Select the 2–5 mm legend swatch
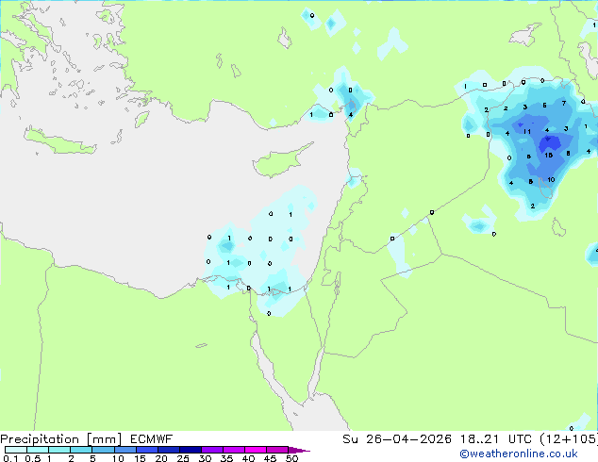This screenshot has width=598, height=462. point(81,450)
